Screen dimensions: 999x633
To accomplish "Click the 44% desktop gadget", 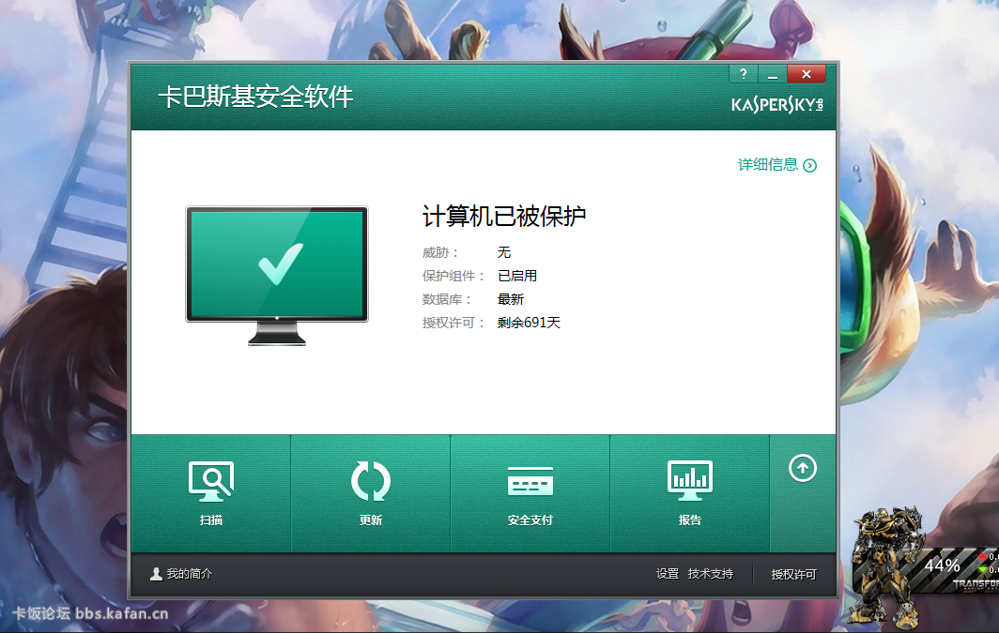I will click(x=926, y=568).
